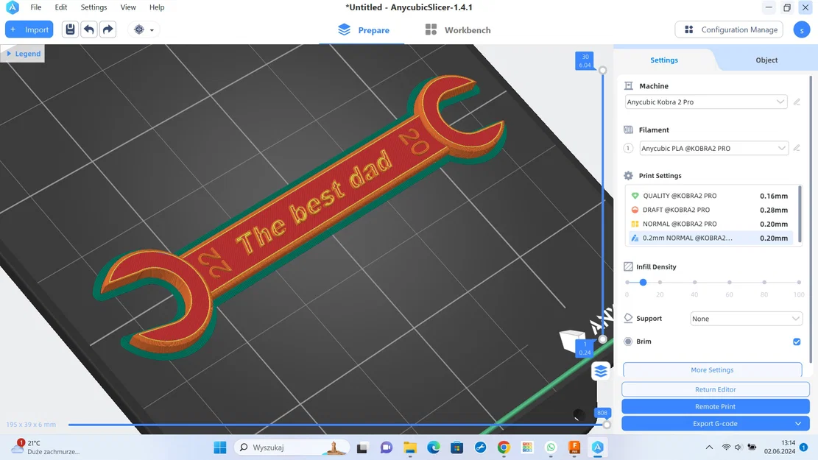Screen dimensions: 818x460
Task: Click the Print Settings gear icon
Action: 628,176
